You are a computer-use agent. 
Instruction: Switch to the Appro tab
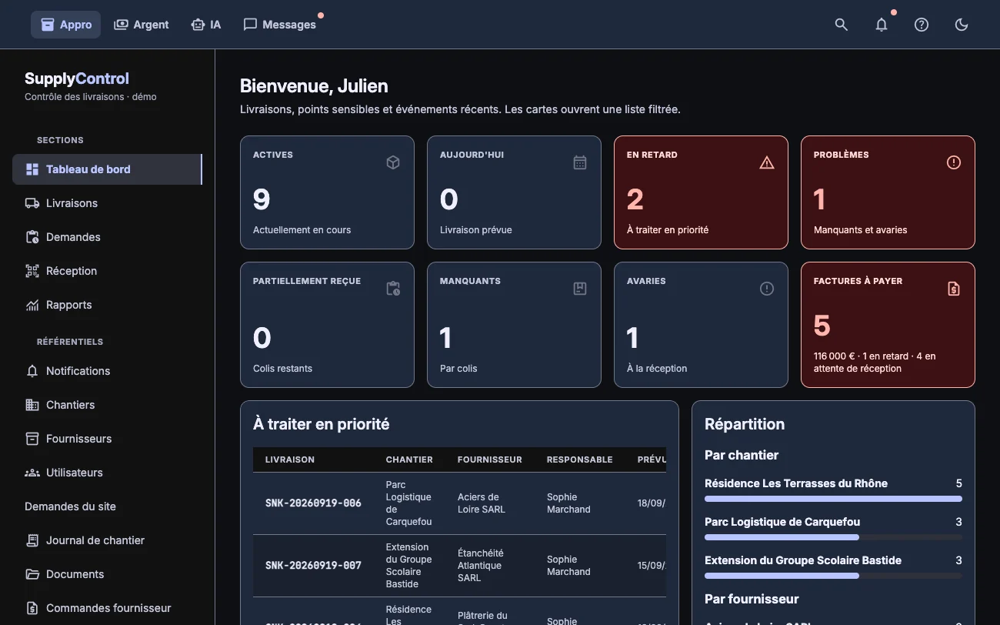point(66,25)
